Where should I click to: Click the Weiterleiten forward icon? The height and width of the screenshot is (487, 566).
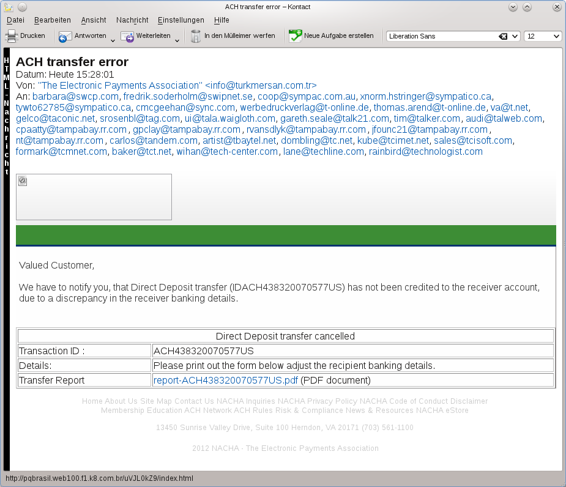[127, 37]
